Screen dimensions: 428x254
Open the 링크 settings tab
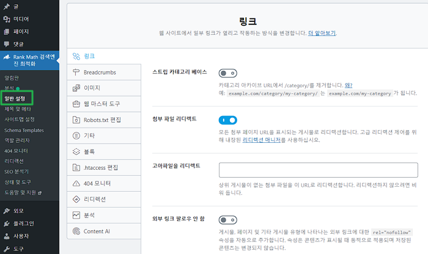104,56
